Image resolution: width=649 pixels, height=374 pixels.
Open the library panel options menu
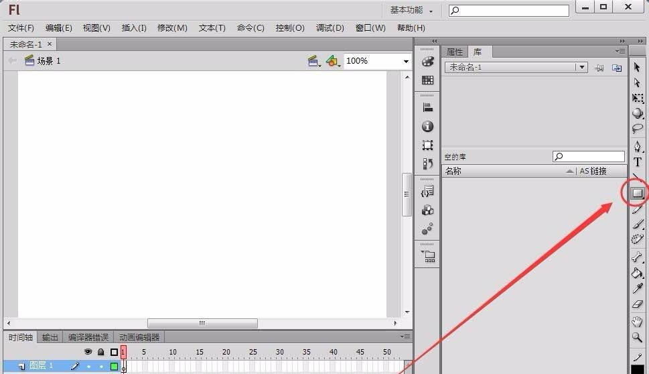(620, 52)
